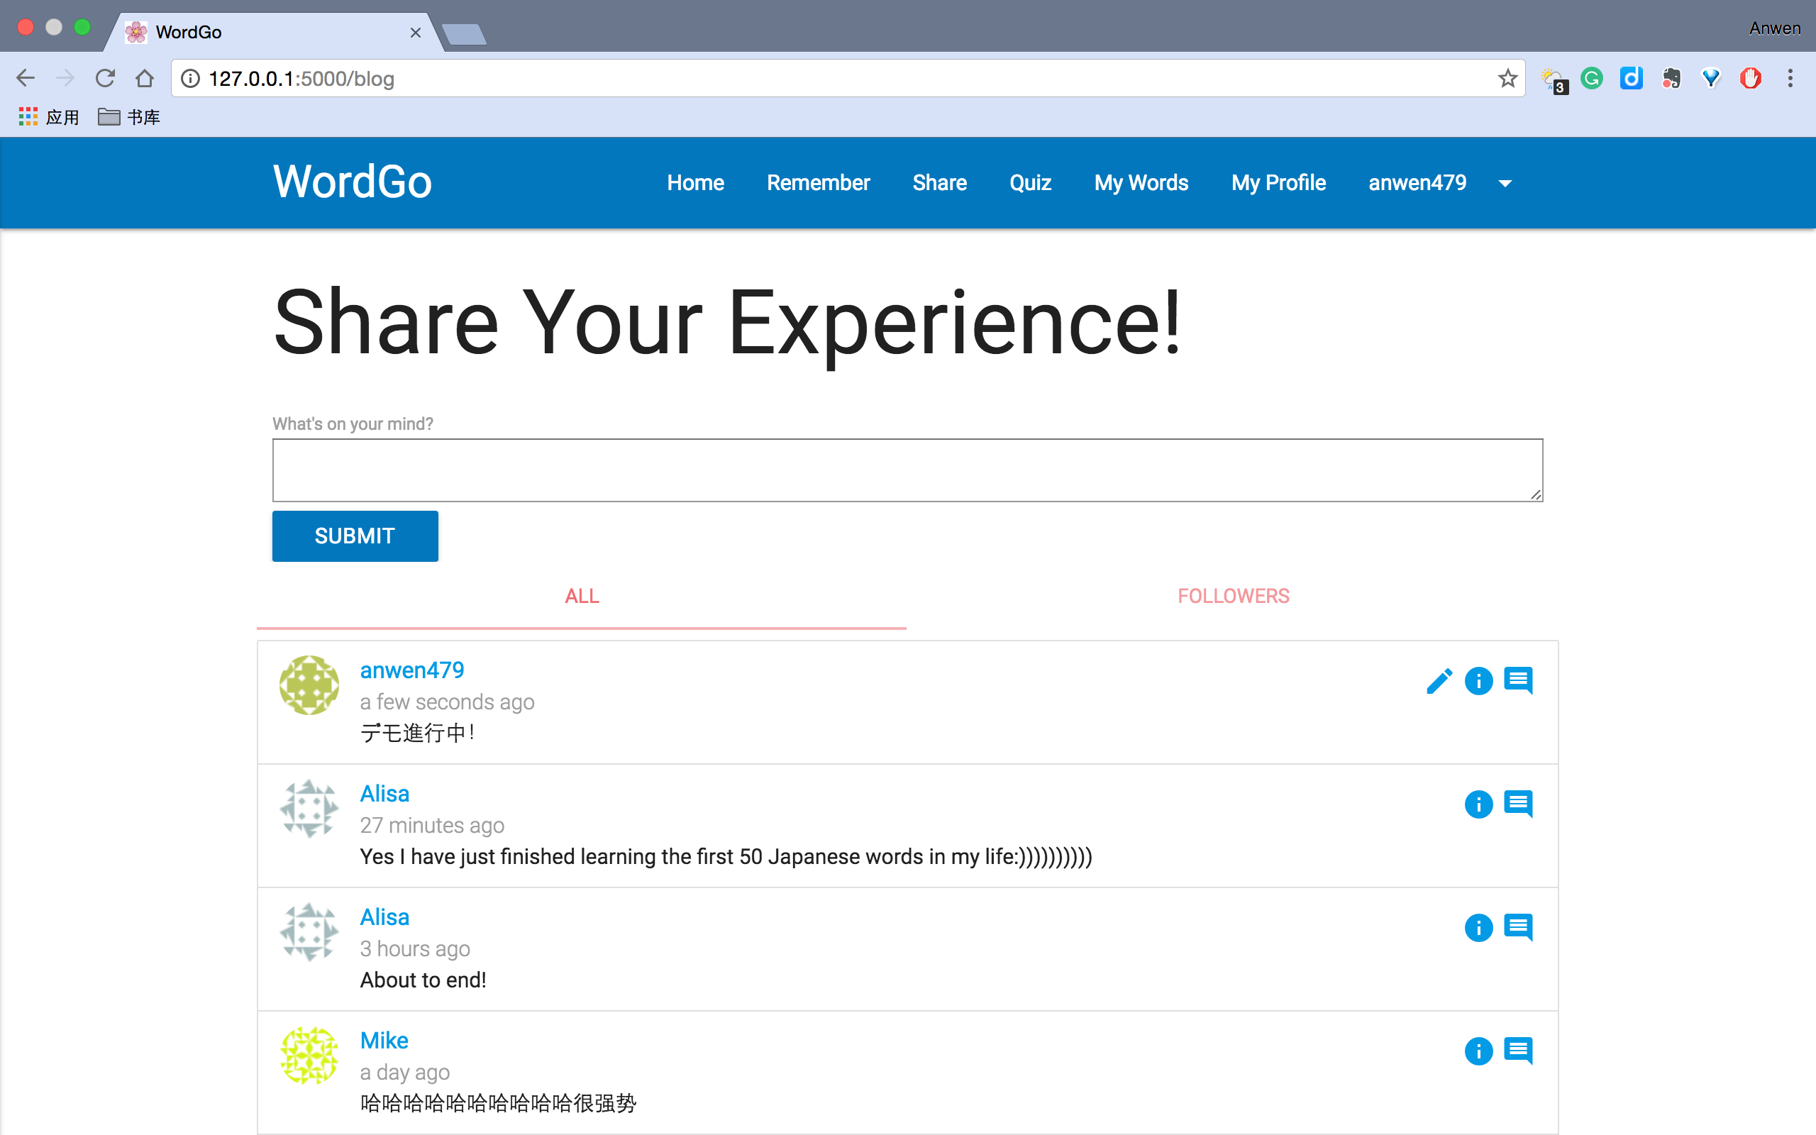Open info icon for anwen479's post
1816x1135 pixels.
1478,681
